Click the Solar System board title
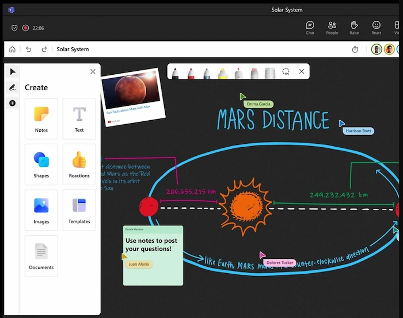The width and height of the screenshot is (403, 318). (73, 49)
